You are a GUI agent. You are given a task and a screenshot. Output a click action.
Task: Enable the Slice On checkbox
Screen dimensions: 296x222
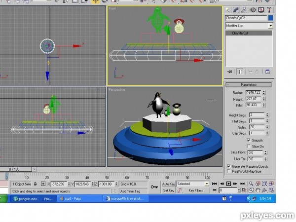point(249,147)
